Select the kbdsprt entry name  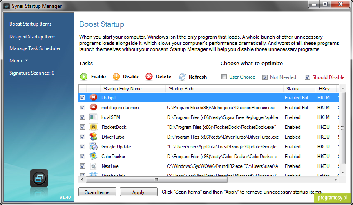click(109, 98)
